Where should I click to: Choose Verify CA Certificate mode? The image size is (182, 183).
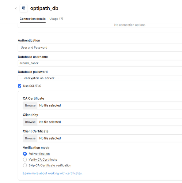click(25, 160)
